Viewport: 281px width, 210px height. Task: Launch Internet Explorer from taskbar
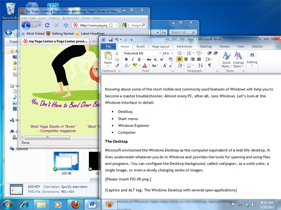pyautogui.click(x=24, y=204)
